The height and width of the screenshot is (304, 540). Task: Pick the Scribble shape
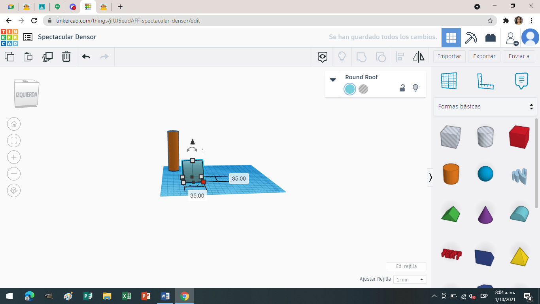[x=519, y=175]
